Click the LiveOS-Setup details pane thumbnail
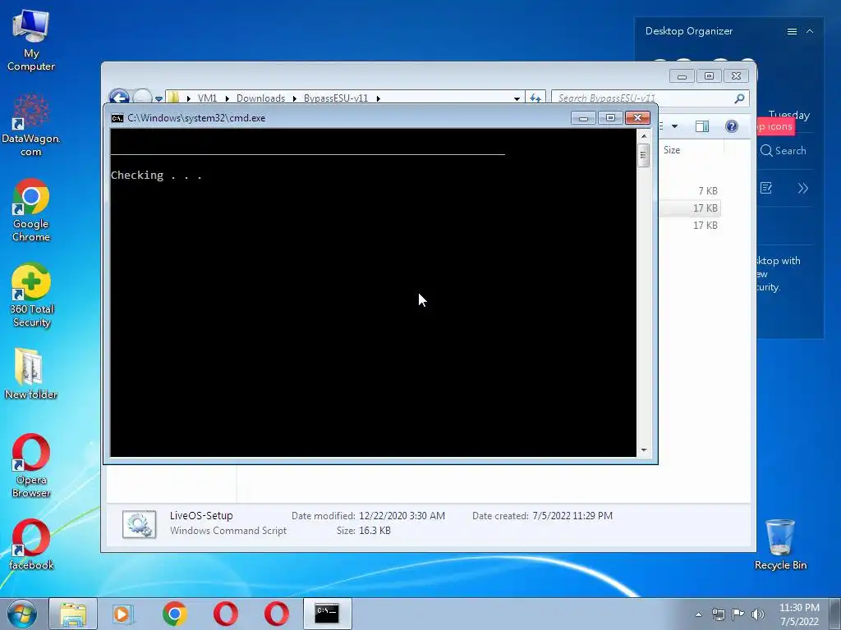This screenshot has width=841, height=630. [x=139, y=524]
